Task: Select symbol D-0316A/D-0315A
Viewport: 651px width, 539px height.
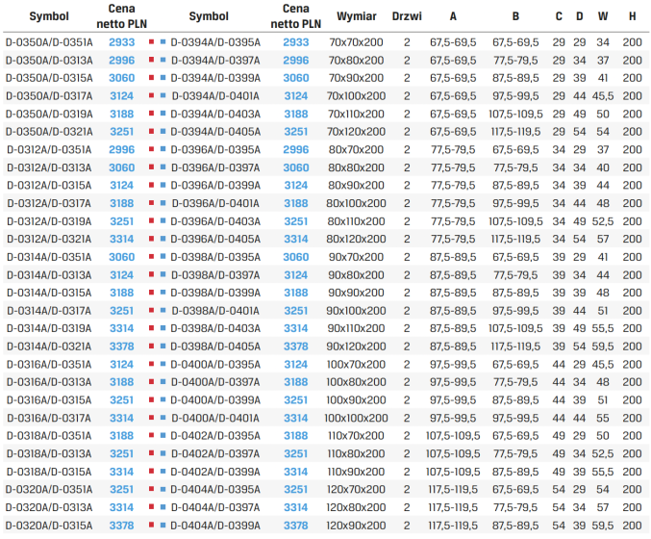Action: click(49, 399)
